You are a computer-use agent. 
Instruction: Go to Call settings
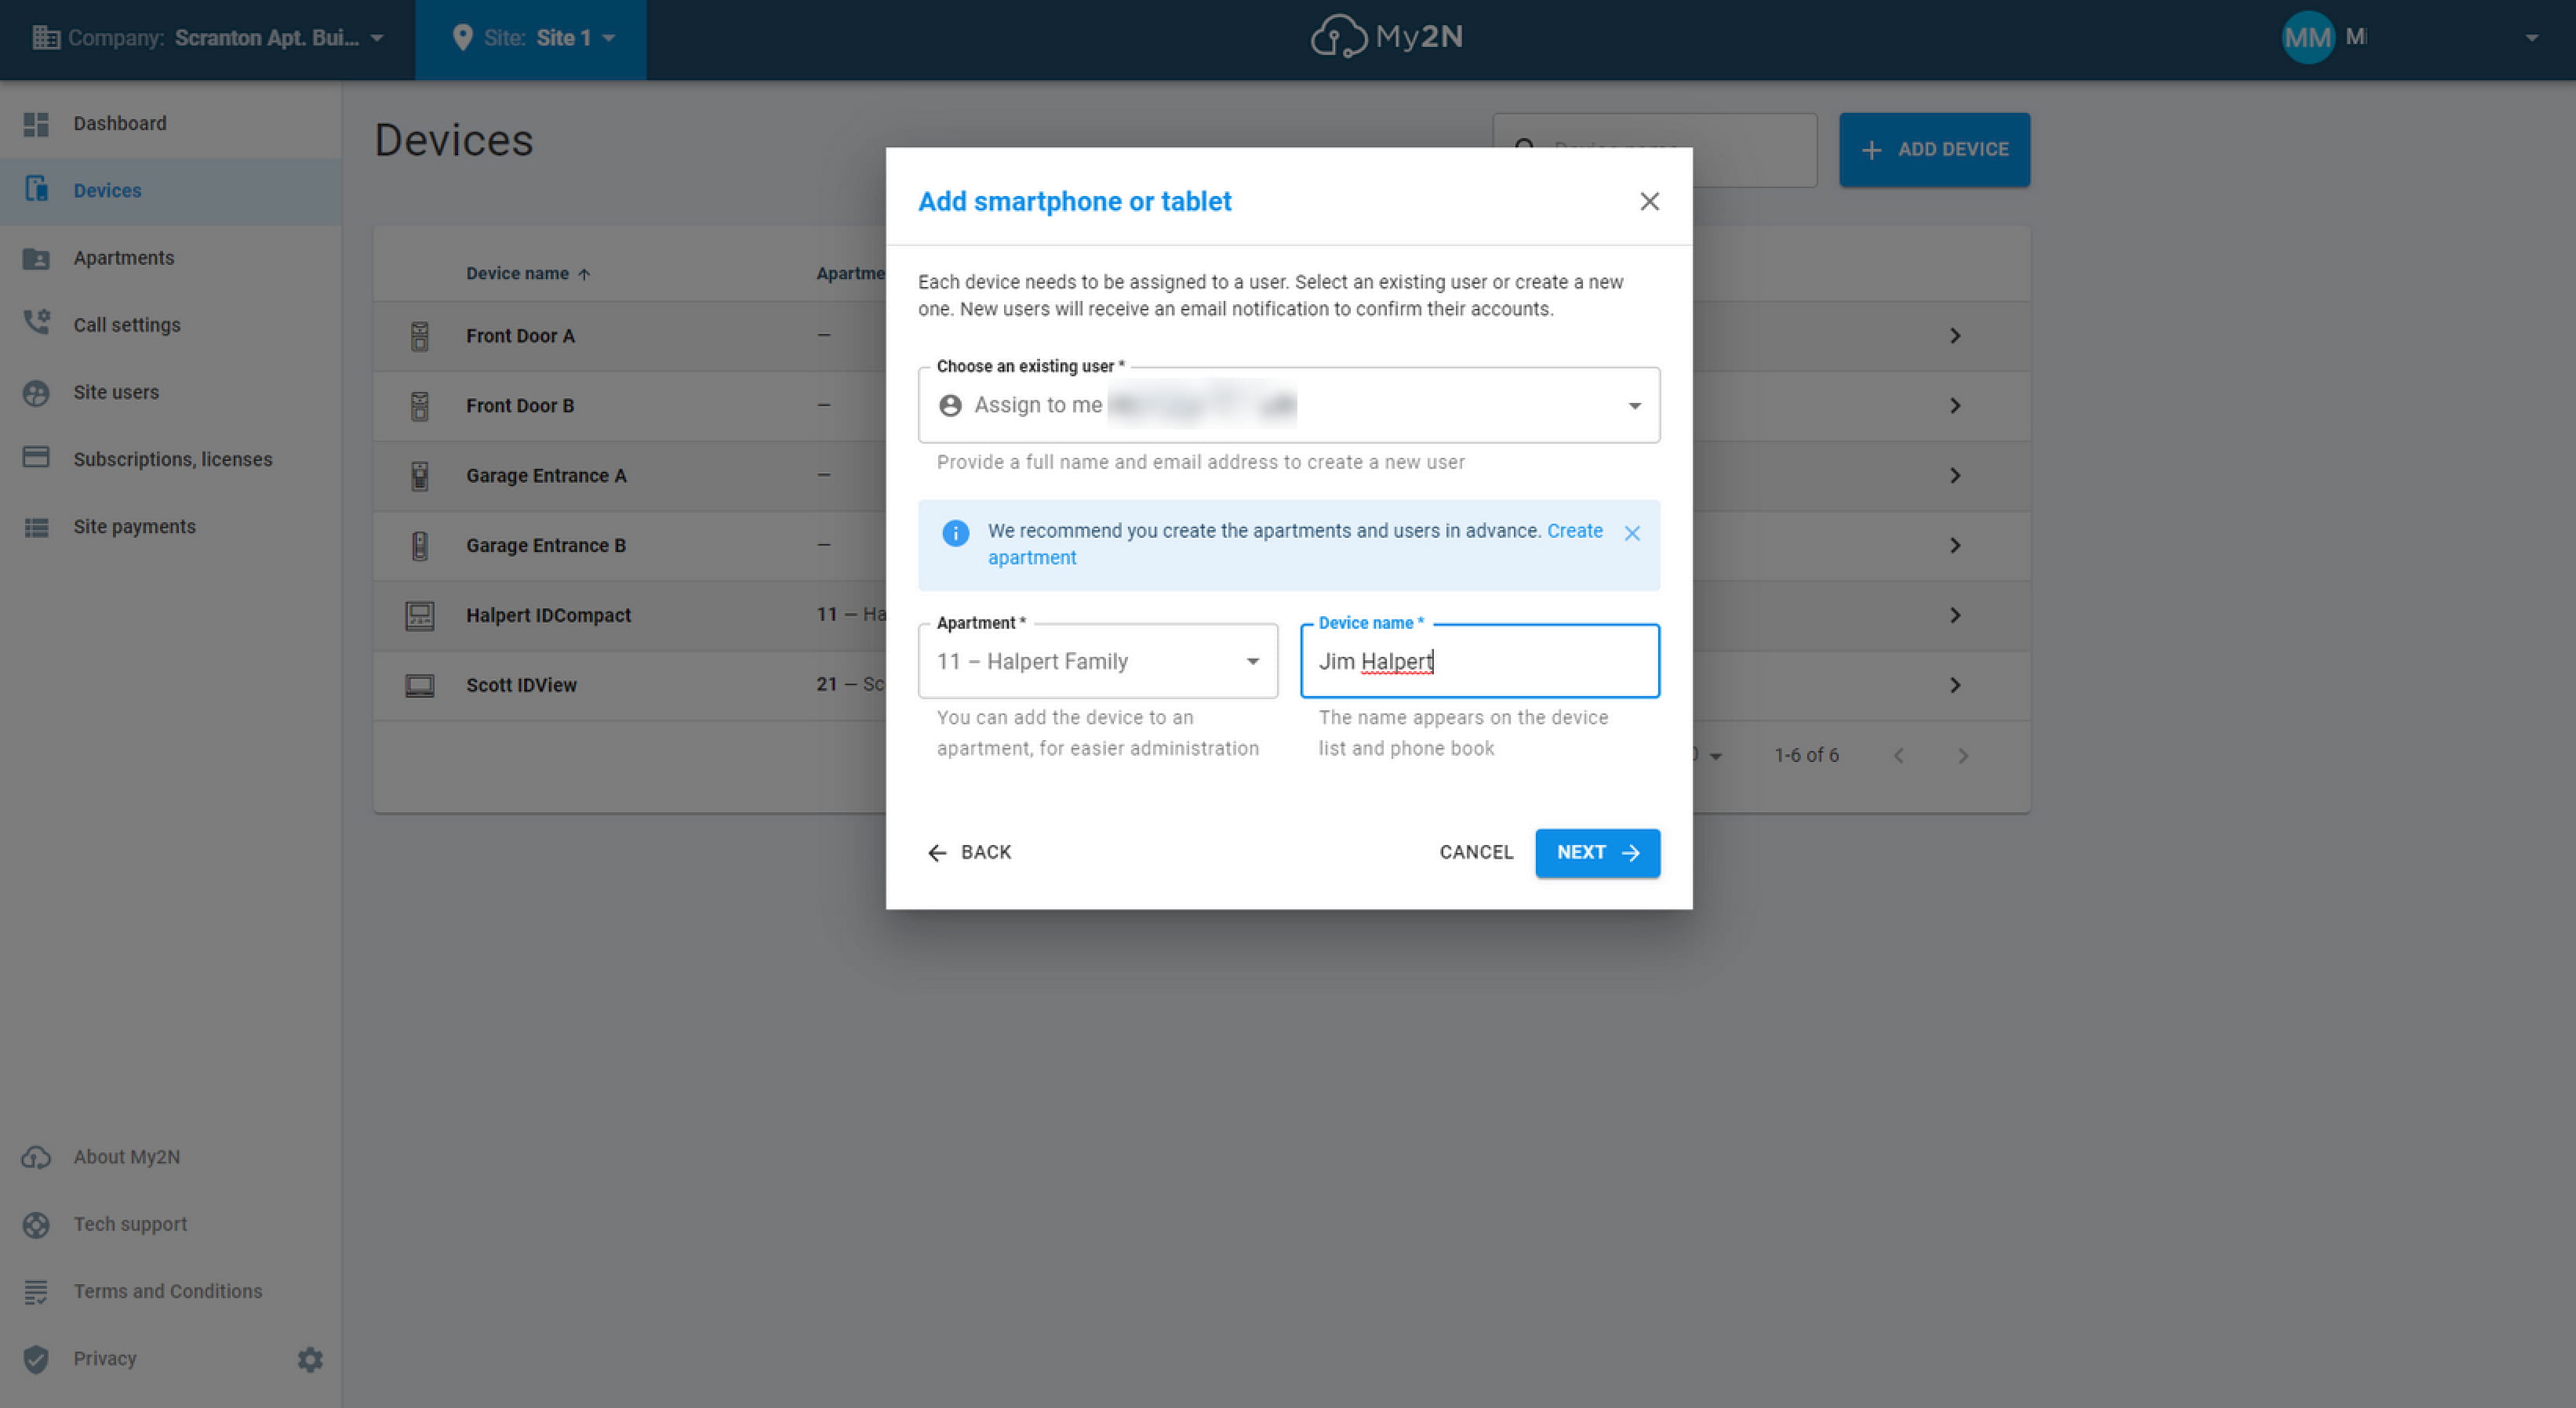coord(170,325)
